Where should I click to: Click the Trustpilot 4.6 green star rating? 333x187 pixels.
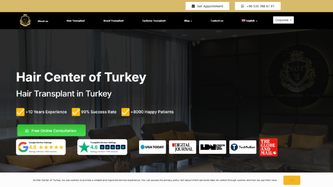click(x=113, y=147)
